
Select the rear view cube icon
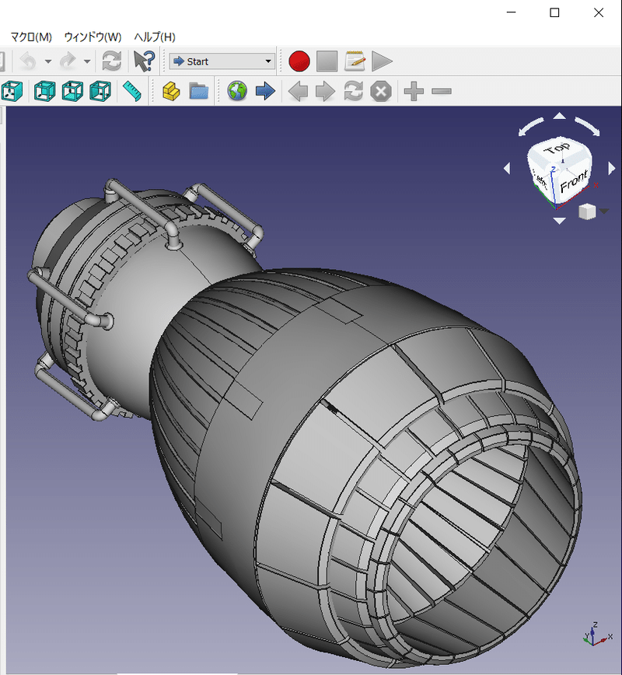pyautogui.click(x=44, y=91)
